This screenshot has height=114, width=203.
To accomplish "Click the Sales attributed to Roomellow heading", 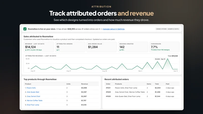I will coord(38,36).
